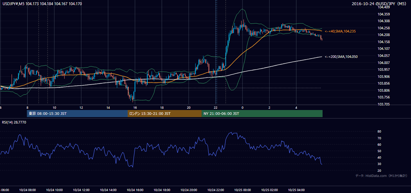
Task: Click the 200 SMA label 104.050
Action: [x=341, y=57]
